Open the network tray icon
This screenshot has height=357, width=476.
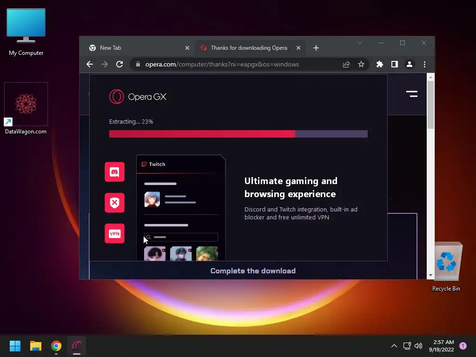coord(407,346)
